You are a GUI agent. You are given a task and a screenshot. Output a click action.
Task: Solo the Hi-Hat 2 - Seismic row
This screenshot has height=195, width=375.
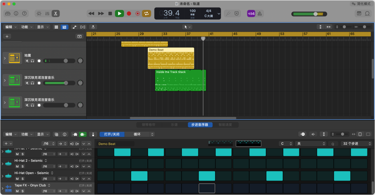click(x=23, y=166)
